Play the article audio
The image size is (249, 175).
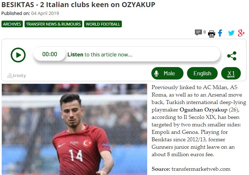coord(18,55)
